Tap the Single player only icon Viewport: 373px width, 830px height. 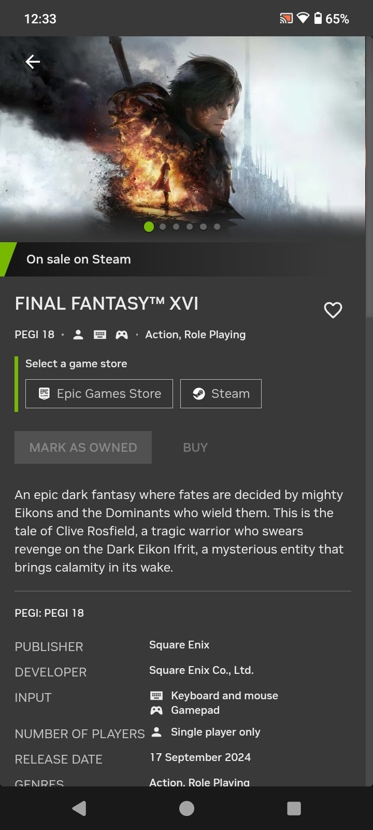(156, 732)
